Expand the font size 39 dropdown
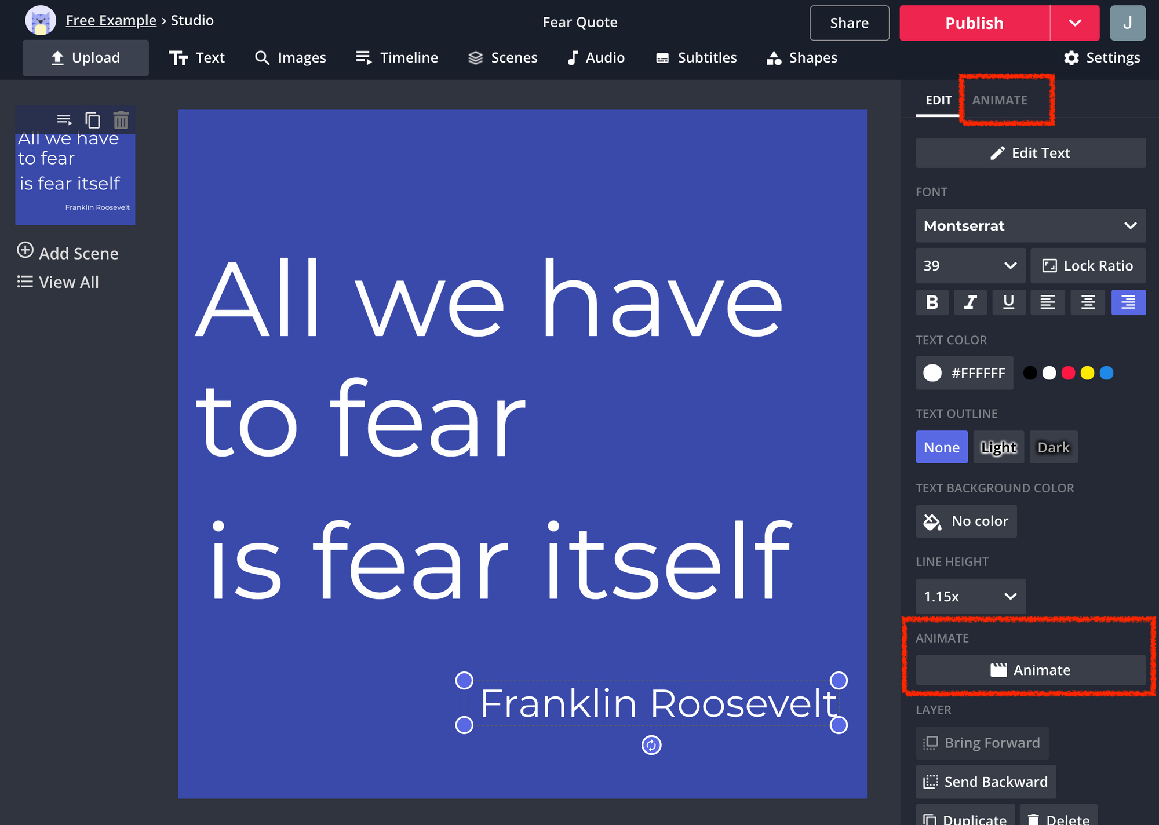The width and height of the screenshot is (1159, 825). tap(970, 265)
